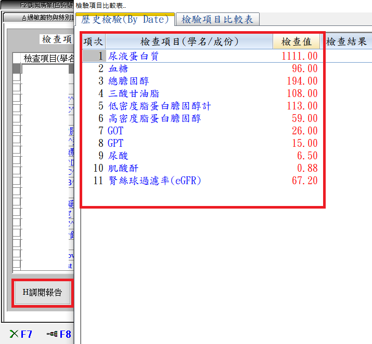Sort by the 檢查值 column header
This screenshot has width=372, height=344.
(296, 42)
